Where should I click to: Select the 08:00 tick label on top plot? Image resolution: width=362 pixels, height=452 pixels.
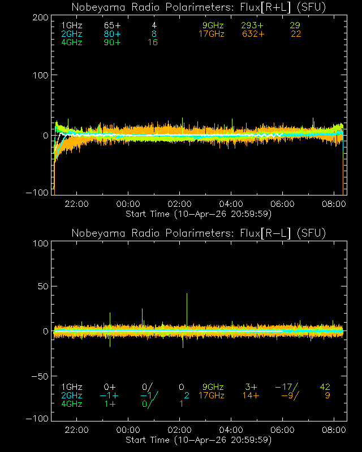(x=334, y=204)
